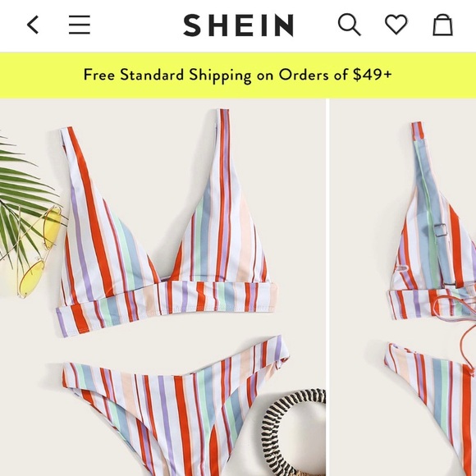Open search with the magnifier icon
This screenshot has width=476, height=476.
350,25
